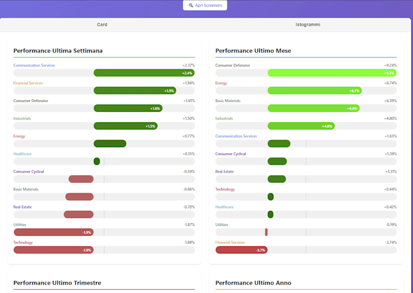The width and height of the screenshot is (413, 293).
Task: Click the Performance Ultimo Mese heading
Action: pos(253,50)
